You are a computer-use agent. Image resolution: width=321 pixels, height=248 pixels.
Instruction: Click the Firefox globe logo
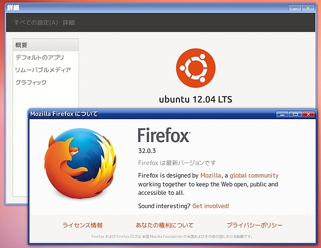tap(80, 163)
